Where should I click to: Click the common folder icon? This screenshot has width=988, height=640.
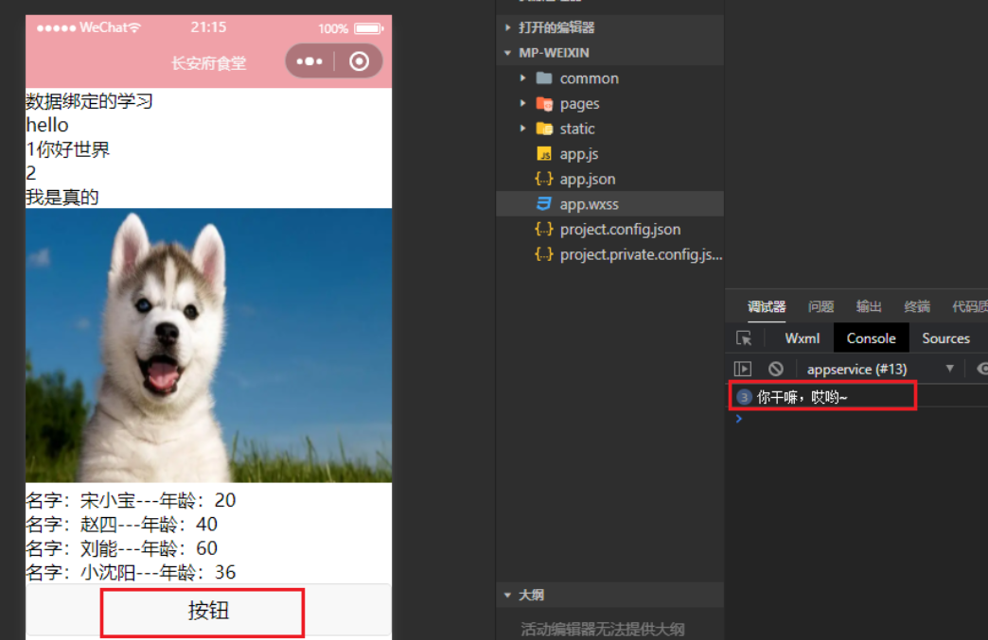[x=544, y=78]
